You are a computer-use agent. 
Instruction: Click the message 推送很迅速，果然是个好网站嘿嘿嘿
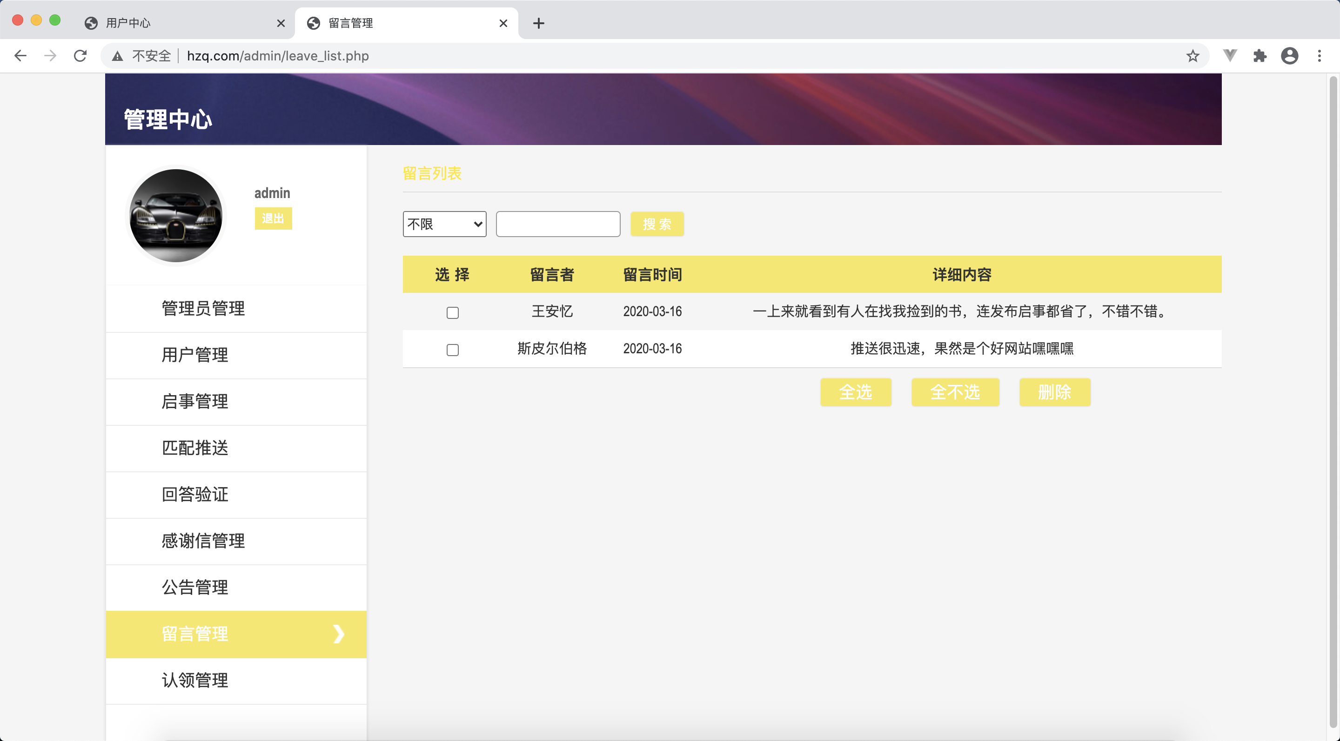(962, 348)
